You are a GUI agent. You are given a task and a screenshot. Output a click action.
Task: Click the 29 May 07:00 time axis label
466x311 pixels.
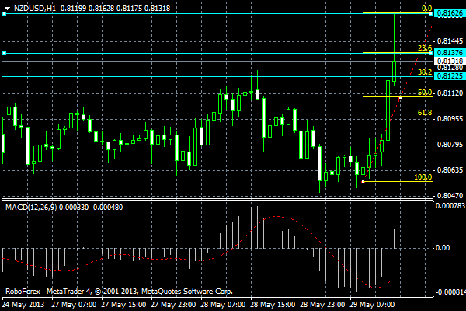coord(372,305)
